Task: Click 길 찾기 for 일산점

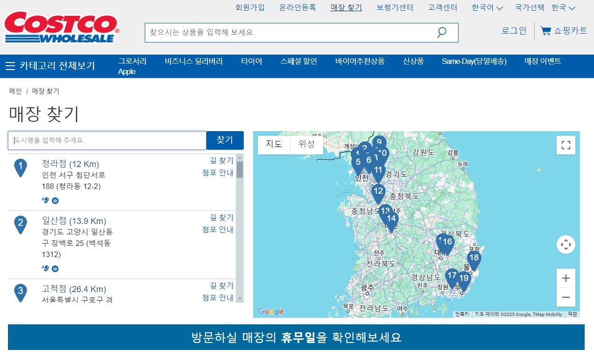Action: [221, 217]
